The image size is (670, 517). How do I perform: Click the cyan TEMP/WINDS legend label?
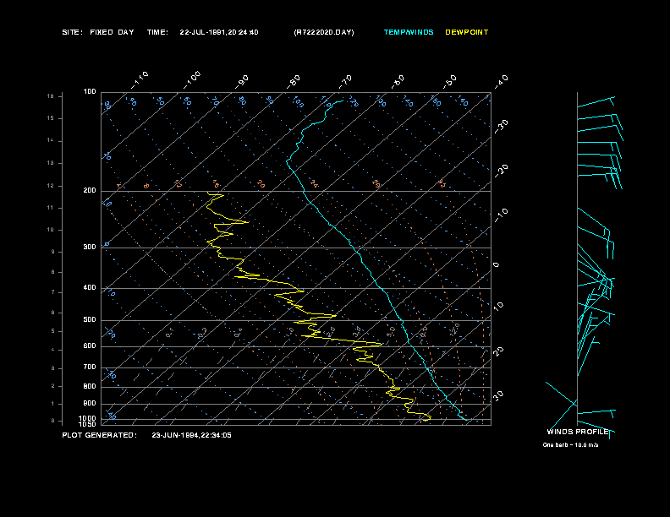pyautogui.click(x=409, y=32)
